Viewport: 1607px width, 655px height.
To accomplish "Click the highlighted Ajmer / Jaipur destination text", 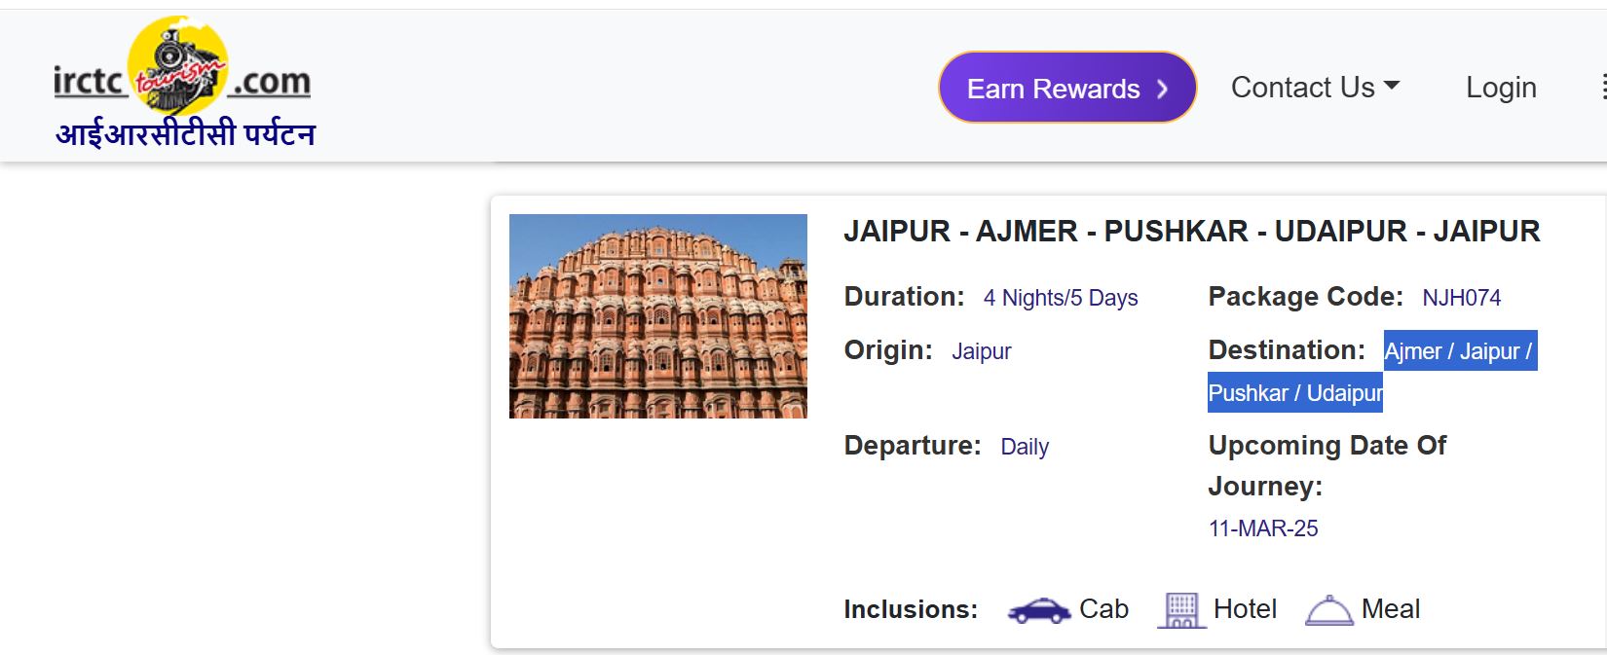I will 1457,351.
